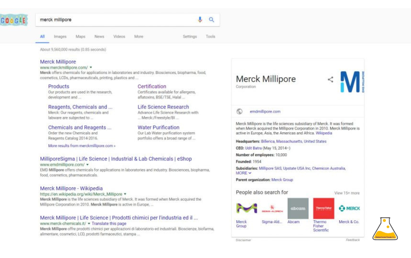
Task: Click the share icon in knowledge panel
Action: click(x=330, y=79)
